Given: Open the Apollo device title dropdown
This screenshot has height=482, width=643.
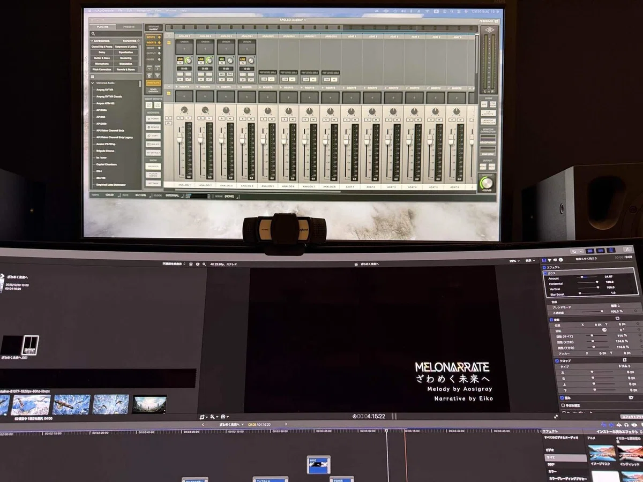Looking at the screenshot, I should 293,20.
